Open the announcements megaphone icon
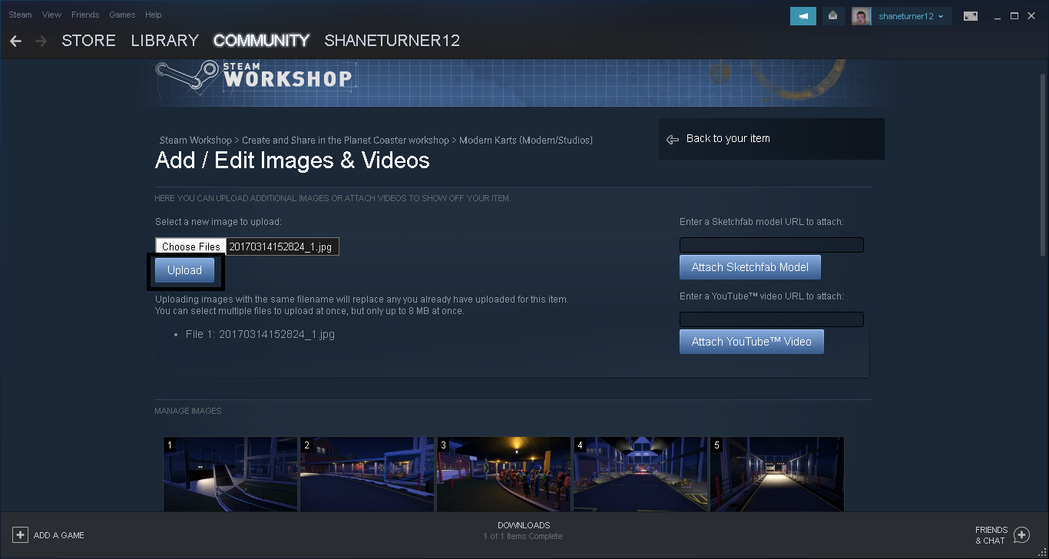The image size is (1049, 559). tap(803, 16)
